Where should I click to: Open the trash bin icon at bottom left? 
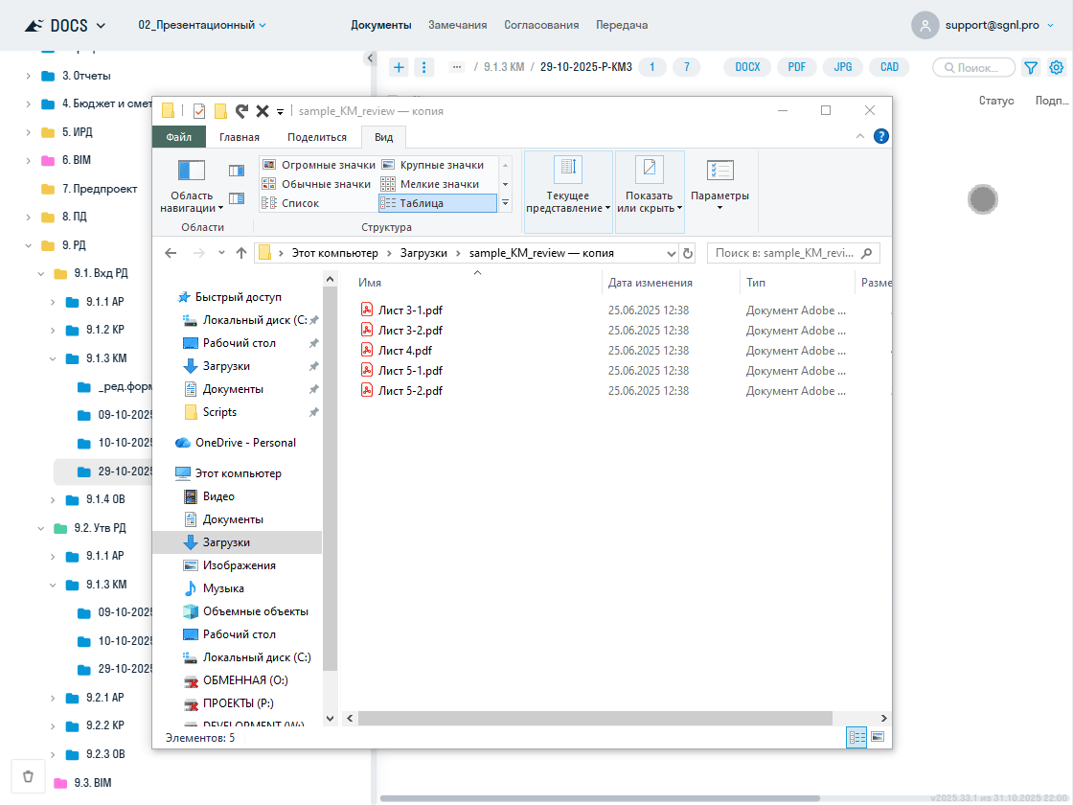(x=28, y=776)
